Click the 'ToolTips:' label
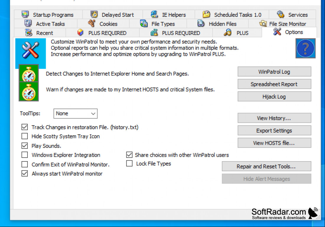 (x=30, y=113)
